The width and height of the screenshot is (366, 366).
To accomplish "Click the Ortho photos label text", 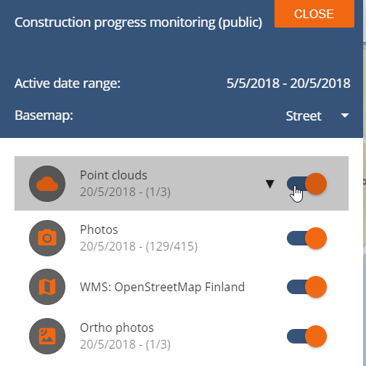I will tap(117, 328).
